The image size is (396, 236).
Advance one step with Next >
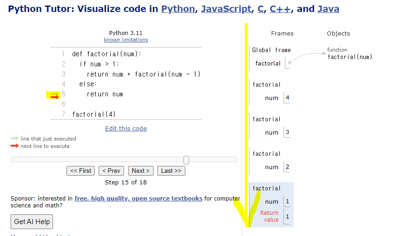coord(141,171)
